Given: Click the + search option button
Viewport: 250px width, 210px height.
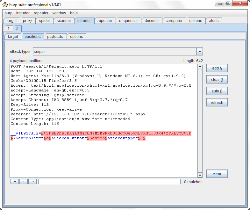Looking at the screenshot, I should (15, 181).
